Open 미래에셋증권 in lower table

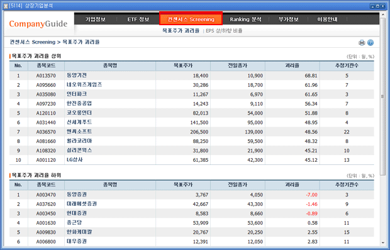point(82,204)
